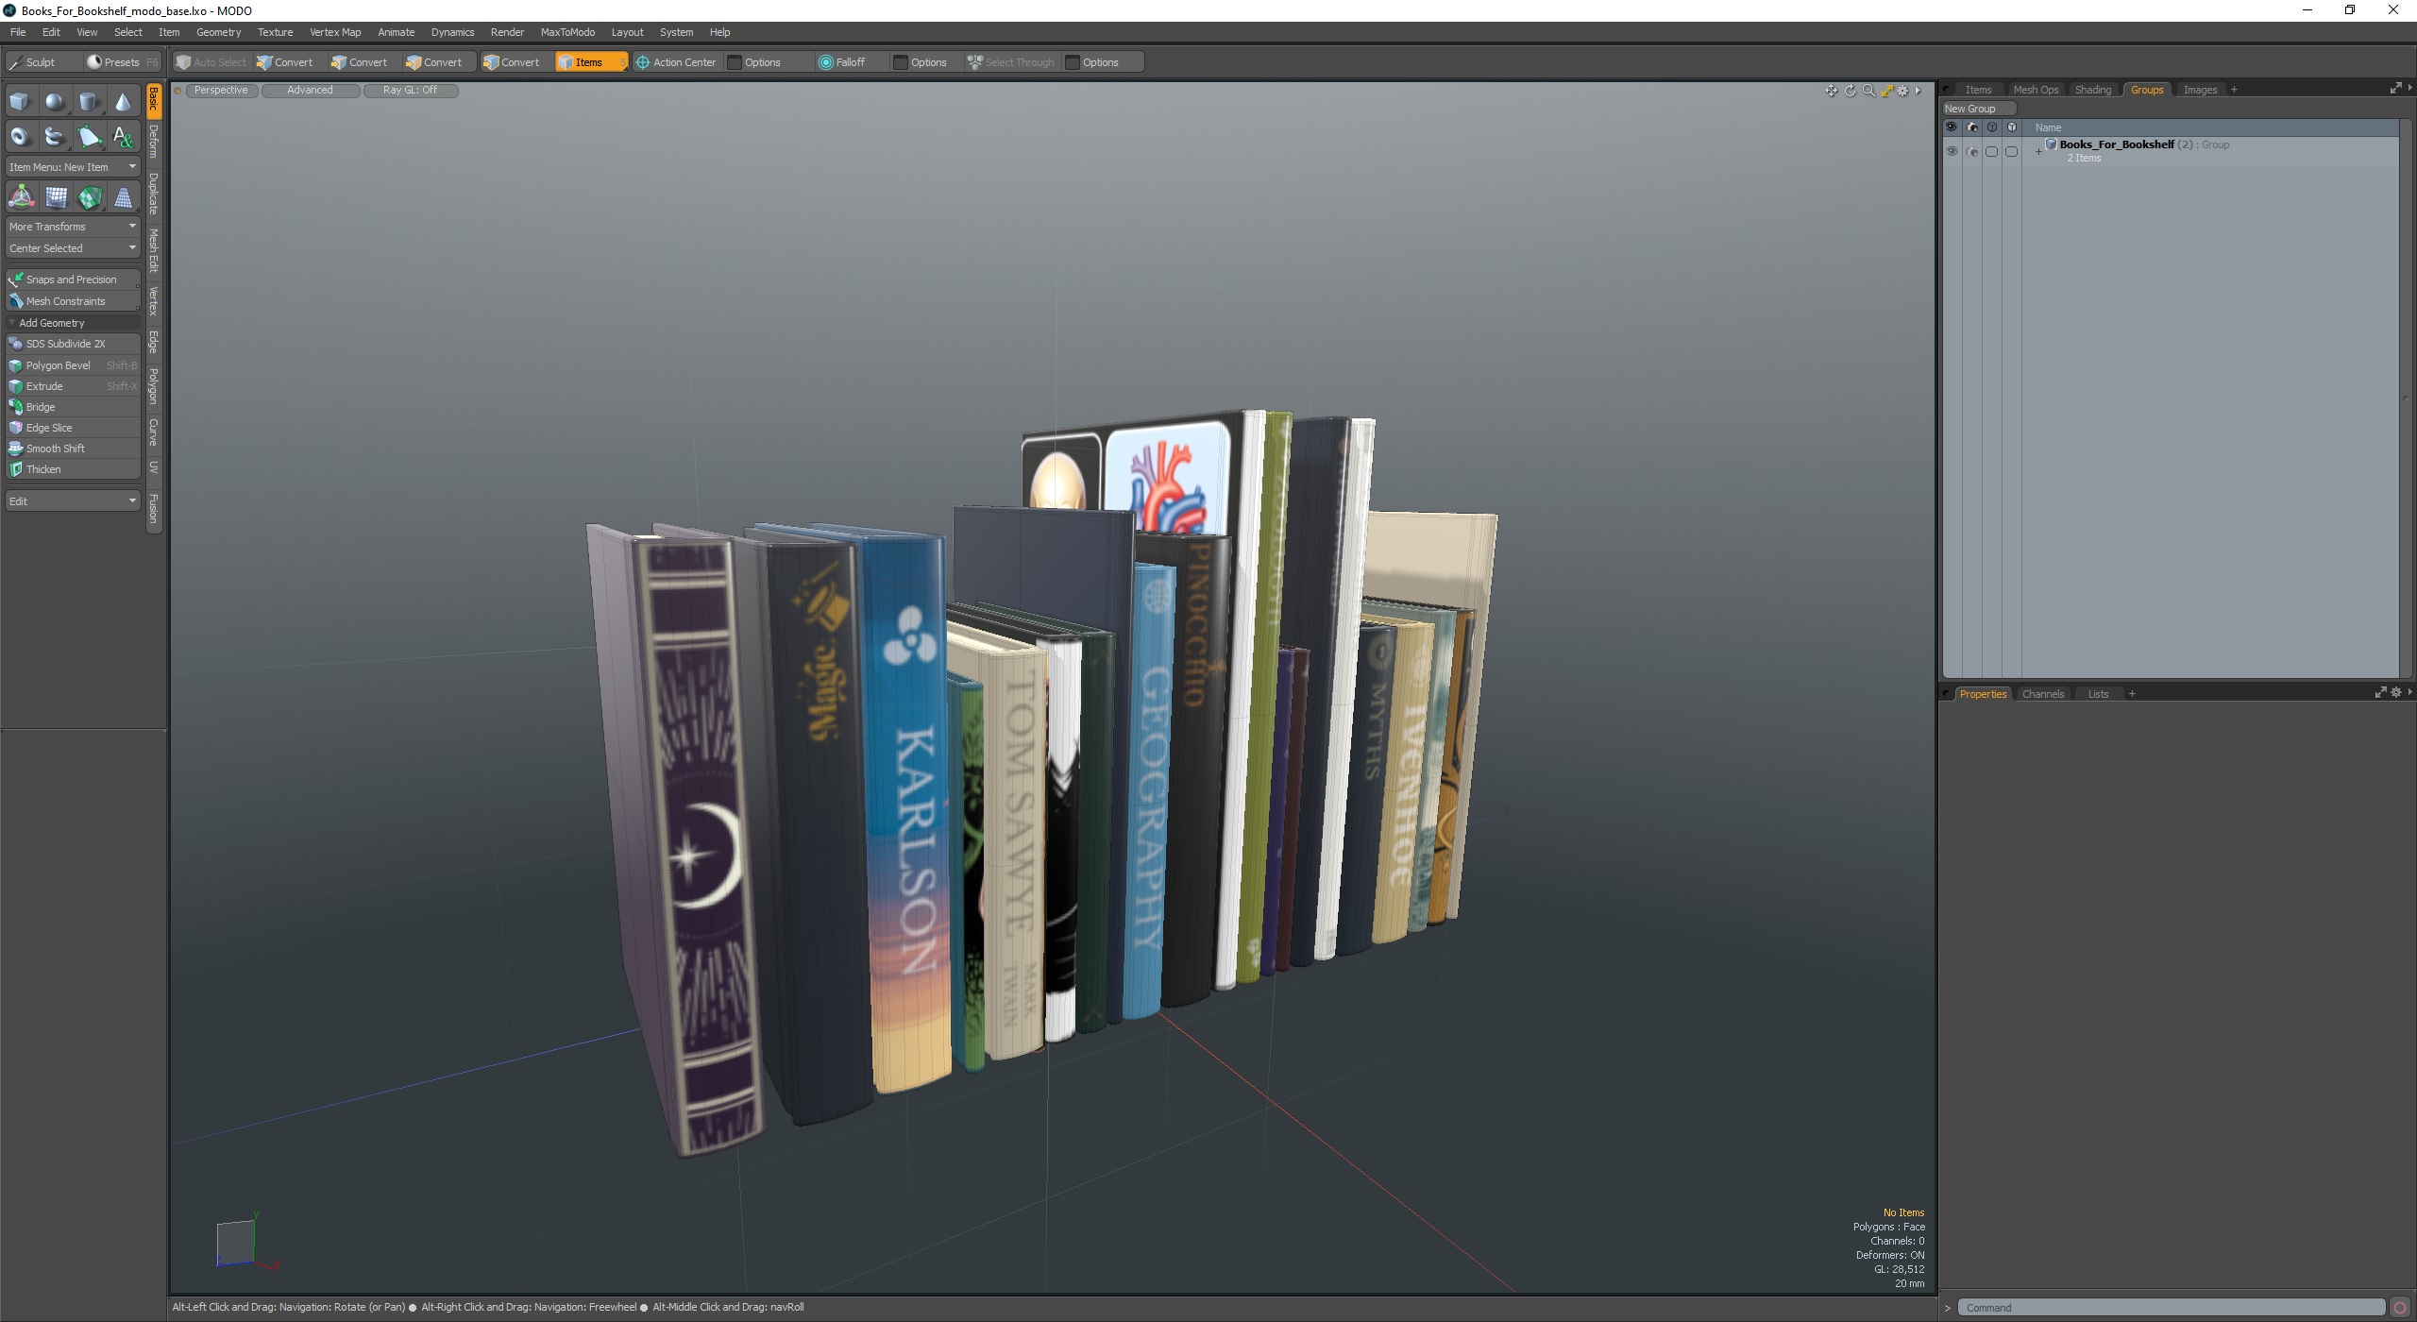Select the Smooth Shift tool
2417x1322 pixels.
[x=73, y=449]
